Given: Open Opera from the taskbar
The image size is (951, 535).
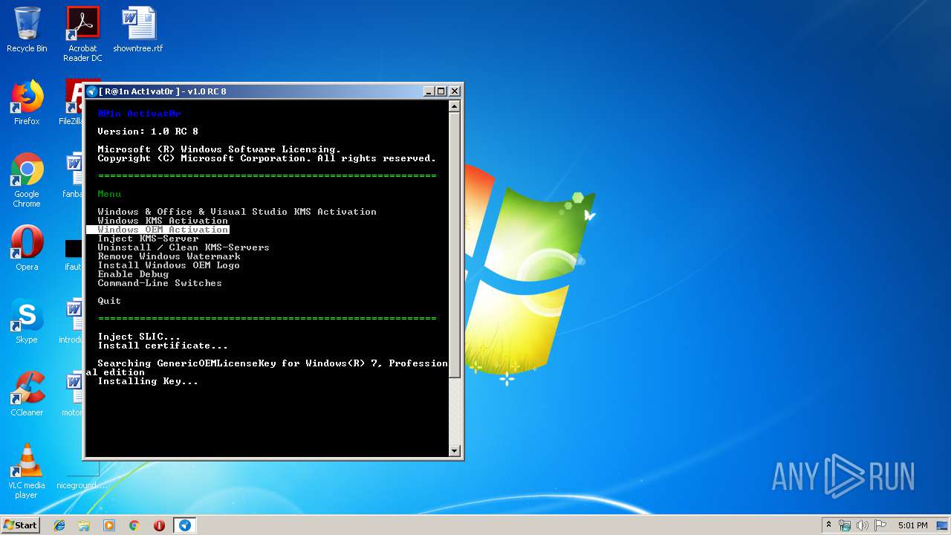Looking at the screenshot, I should point(159,525).
